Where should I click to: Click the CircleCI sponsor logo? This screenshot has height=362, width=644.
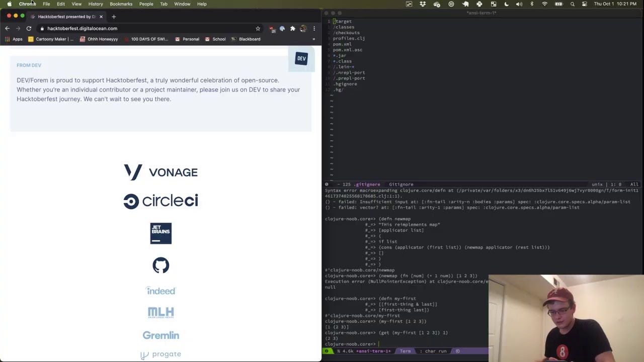pos(160,201)
